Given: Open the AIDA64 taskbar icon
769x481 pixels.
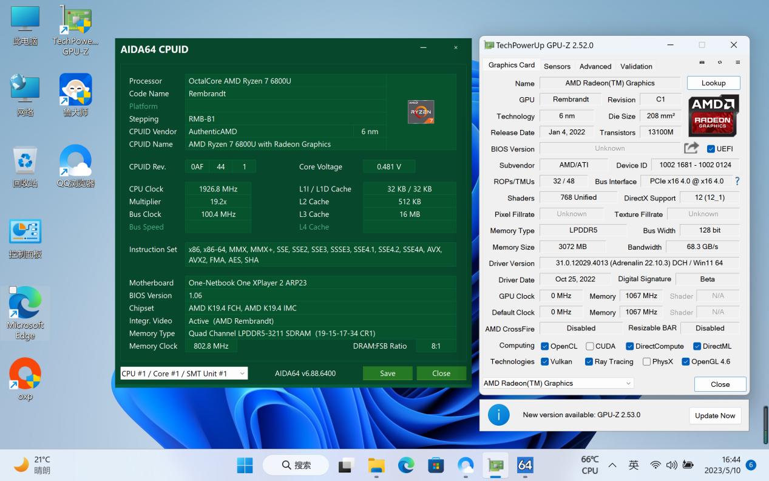Looking at the screenshot, I should pos(525,465).
